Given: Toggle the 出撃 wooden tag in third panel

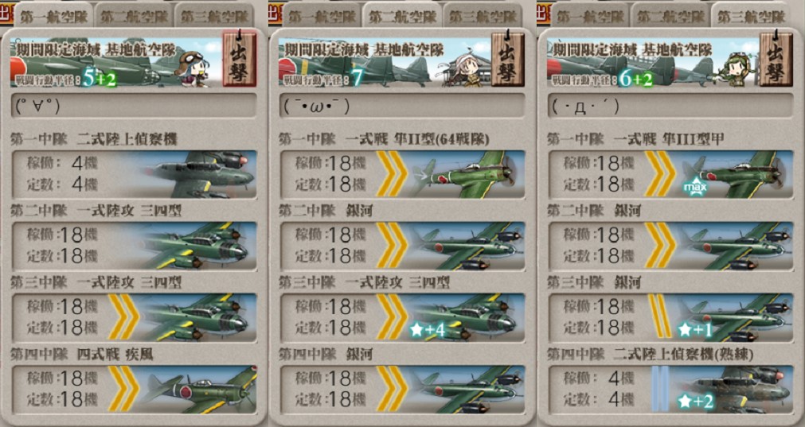Looking at the screenshot, I should (776, 58).
